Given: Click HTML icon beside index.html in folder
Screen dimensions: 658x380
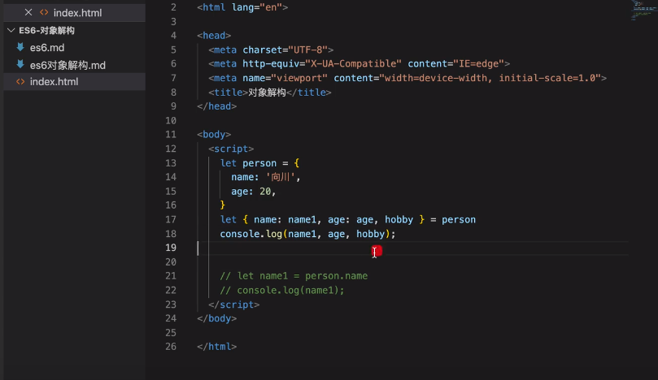Looking at the screenshot, I should (x=20, y=82).
